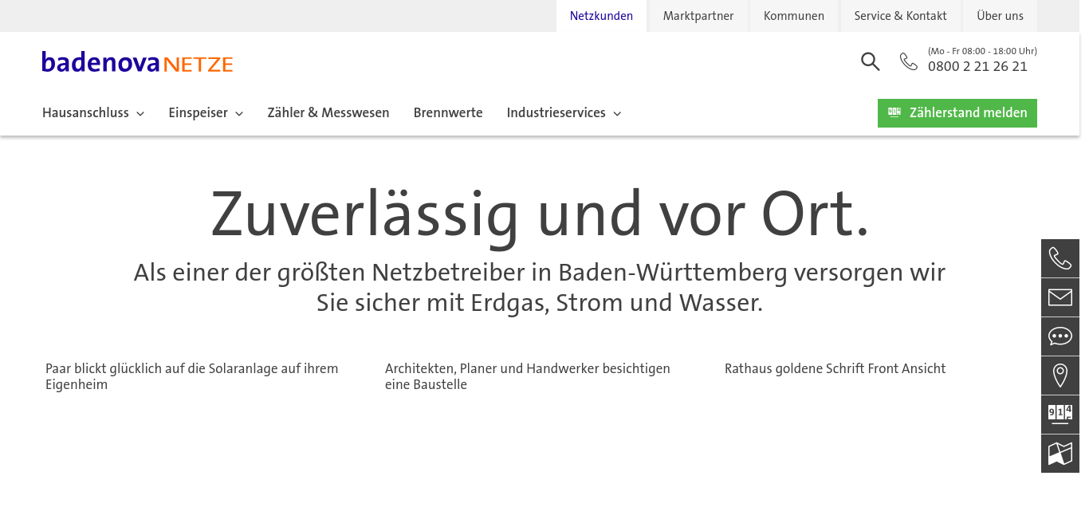Open the sidebar chat bubble icon
Viewport: 1089px width, 519px height.
1060,336
